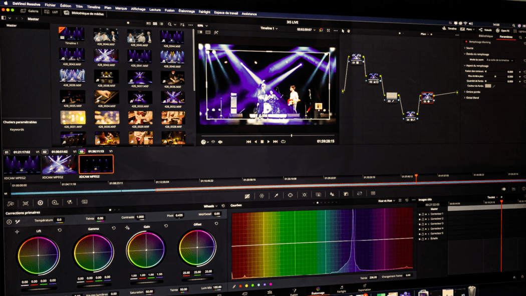
Task: Open the Color Warper palette icon
Action: point(261,196)
